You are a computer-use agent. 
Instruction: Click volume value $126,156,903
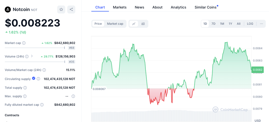[x=65, y=56]
